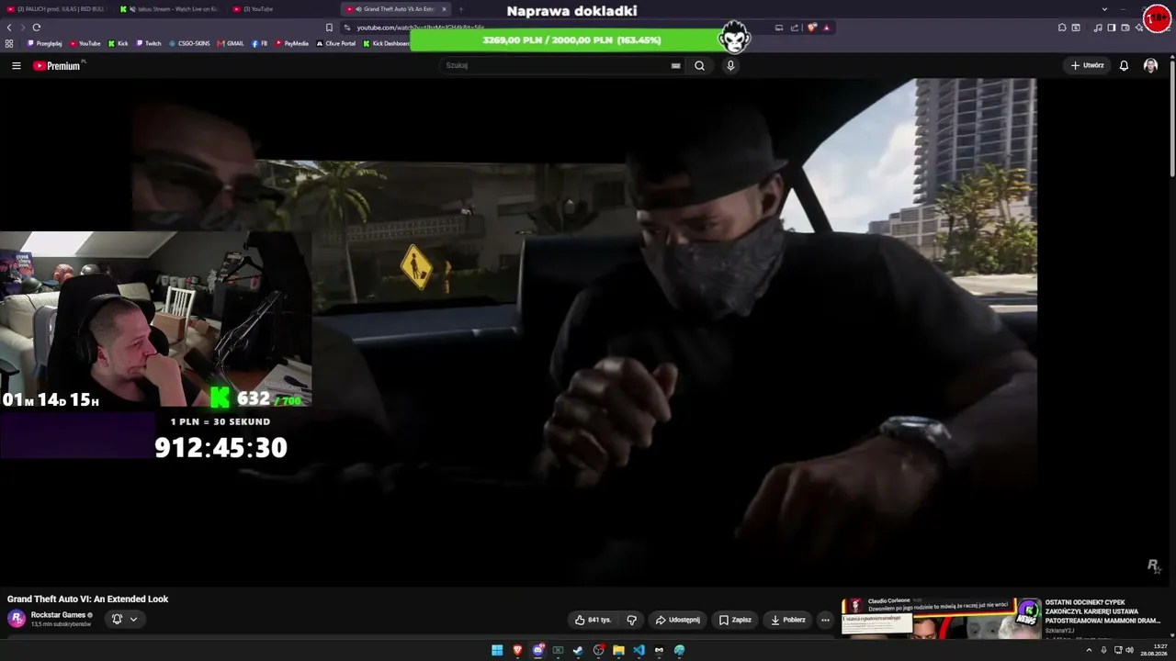Click the Brave Rewards triangle icon
The width and height of the screenshot is (1176, 661).
point(826,28)
